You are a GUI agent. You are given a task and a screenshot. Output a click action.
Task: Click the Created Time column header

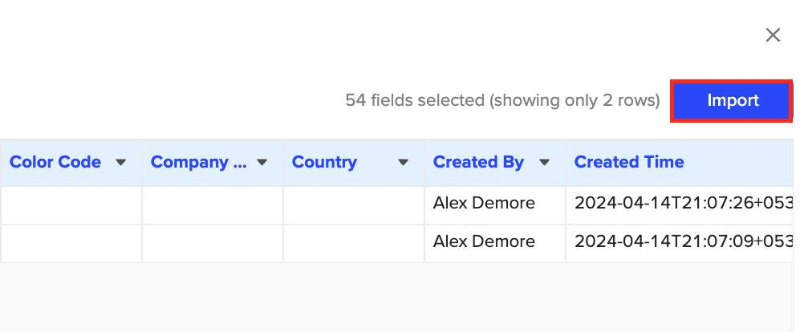point(629,162)
